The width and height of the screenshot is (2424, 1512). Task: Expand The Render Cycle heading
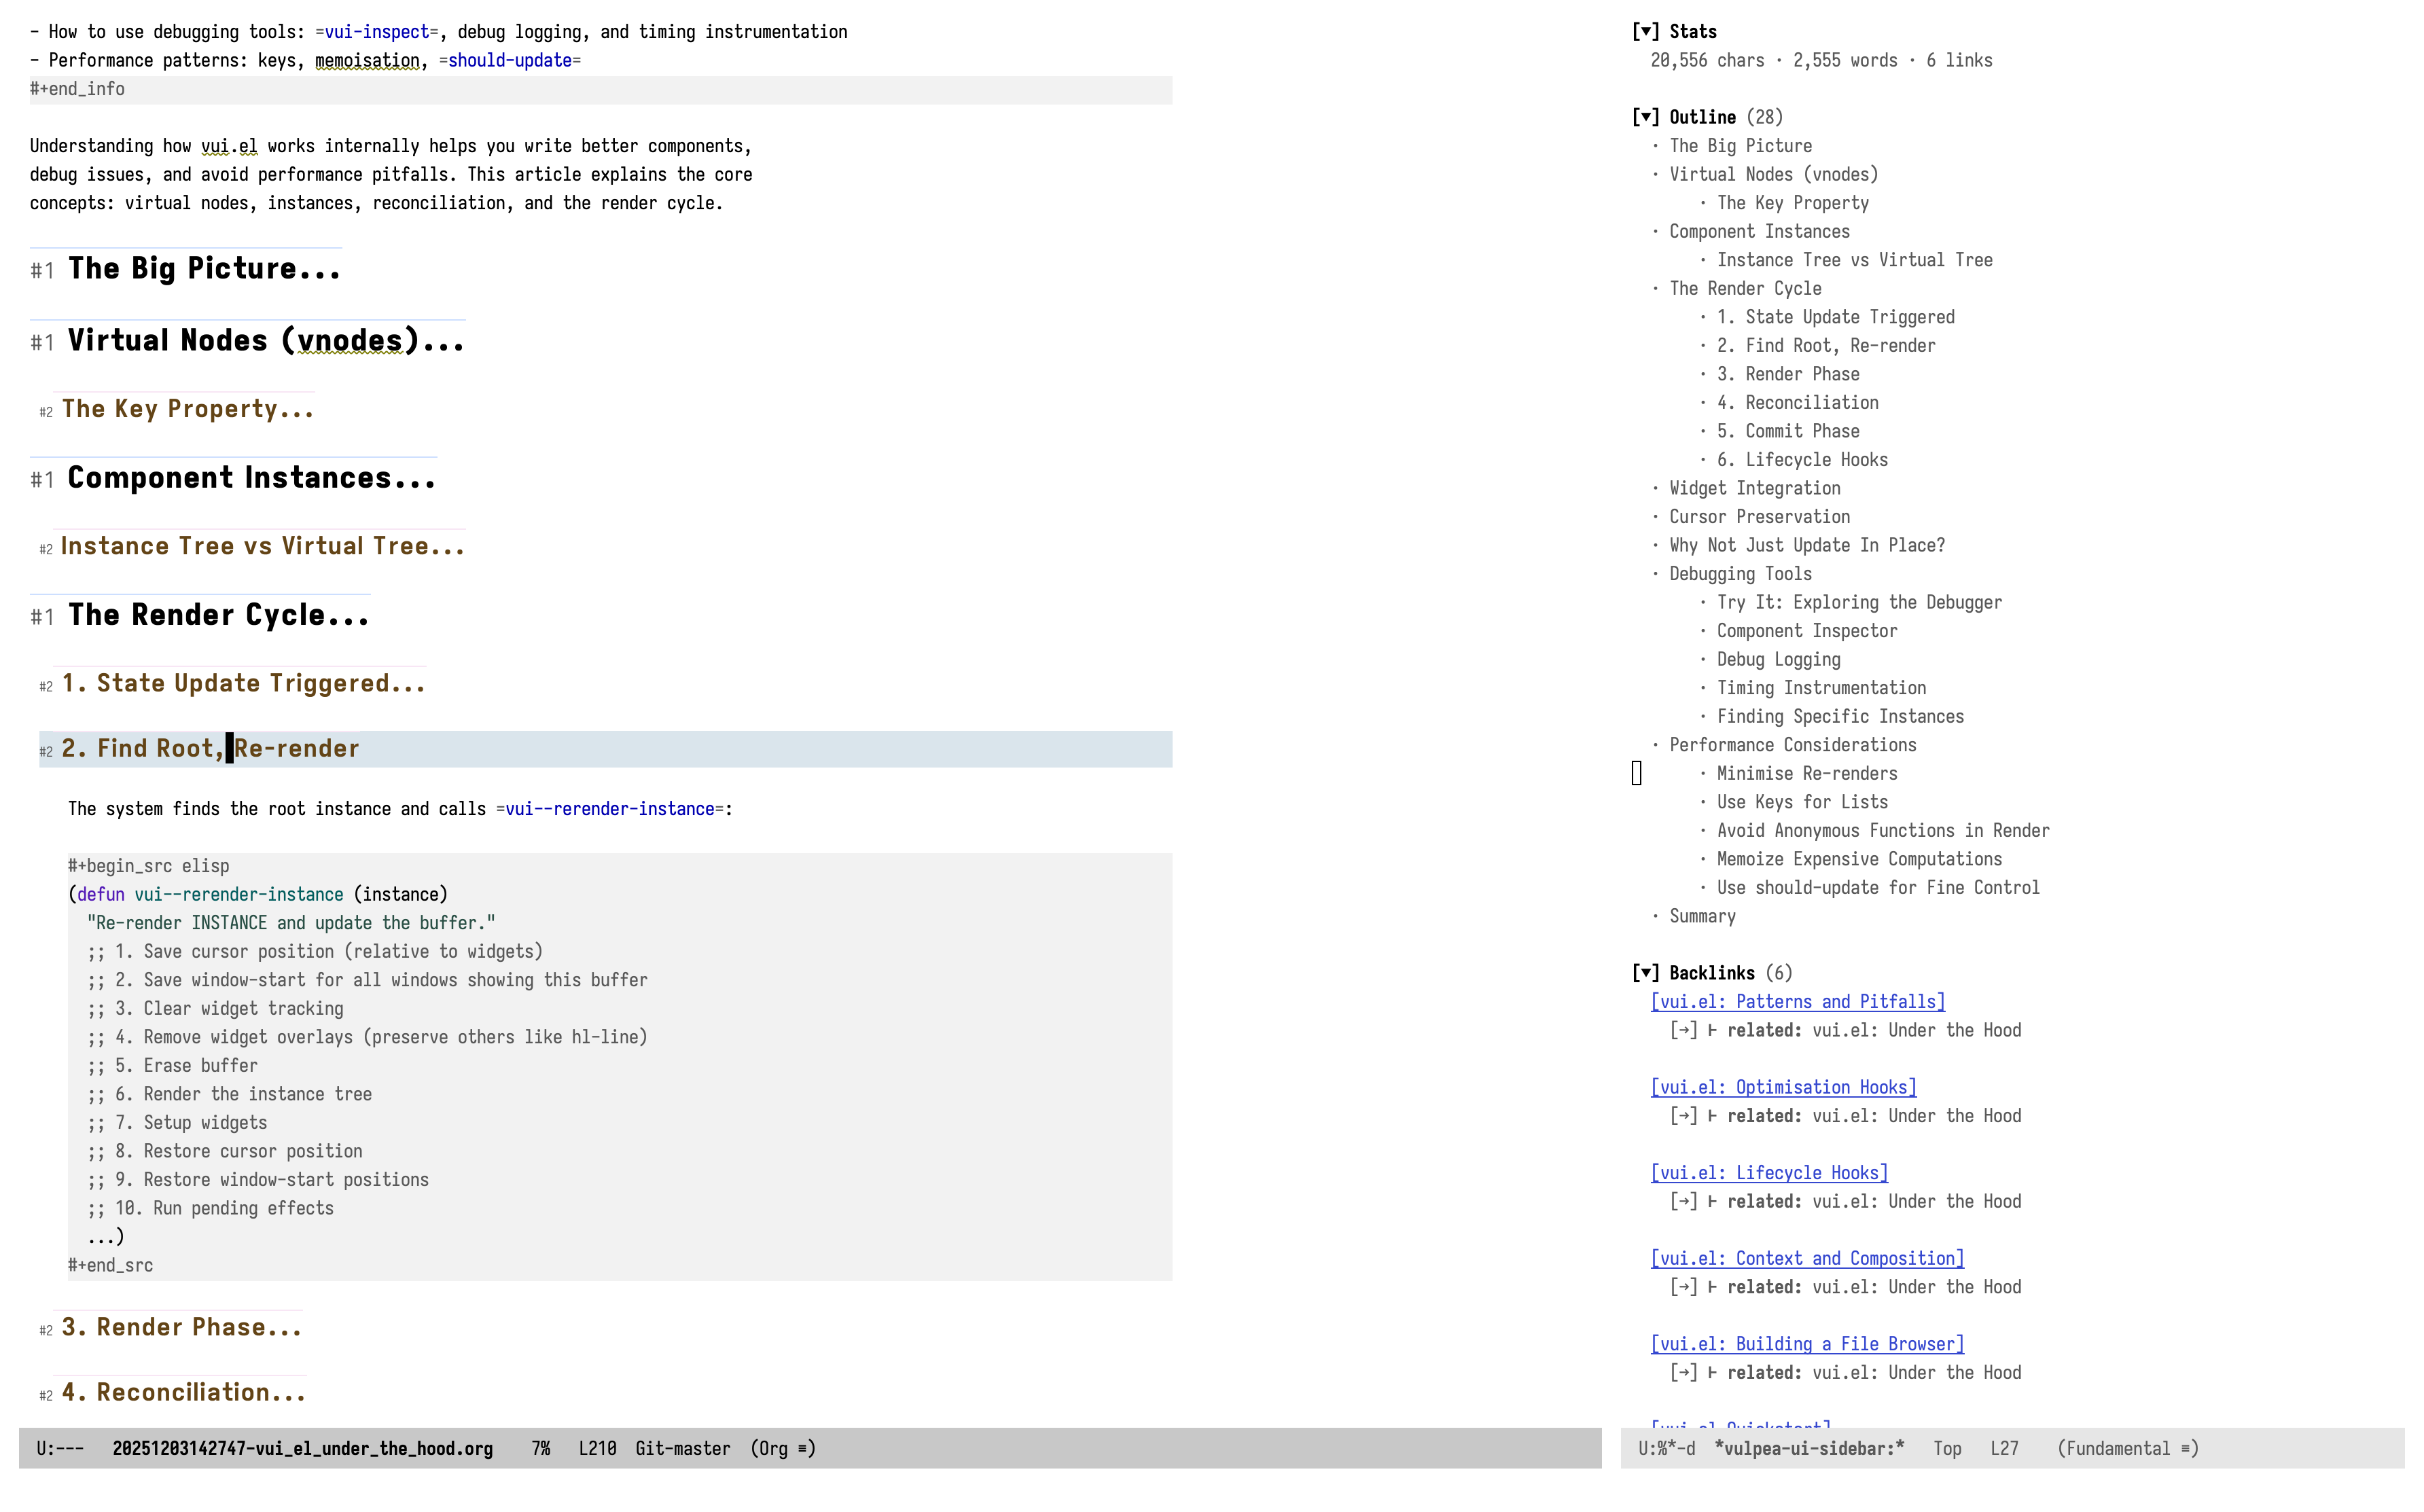[x=219, y=615]
